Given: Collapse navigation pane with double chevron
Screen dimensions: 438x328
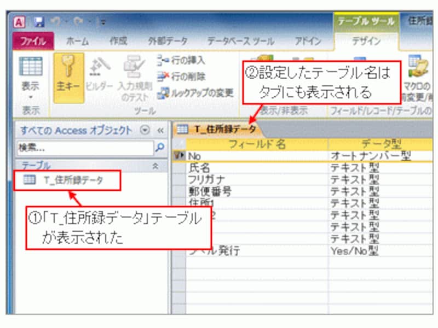Looking at the screenshot, I should (160, 130).
